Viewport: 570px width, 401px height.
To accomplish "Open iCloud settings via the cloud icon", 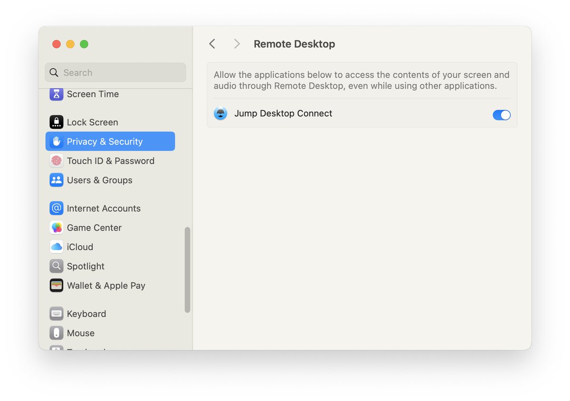I will click(x=56, y=247).
